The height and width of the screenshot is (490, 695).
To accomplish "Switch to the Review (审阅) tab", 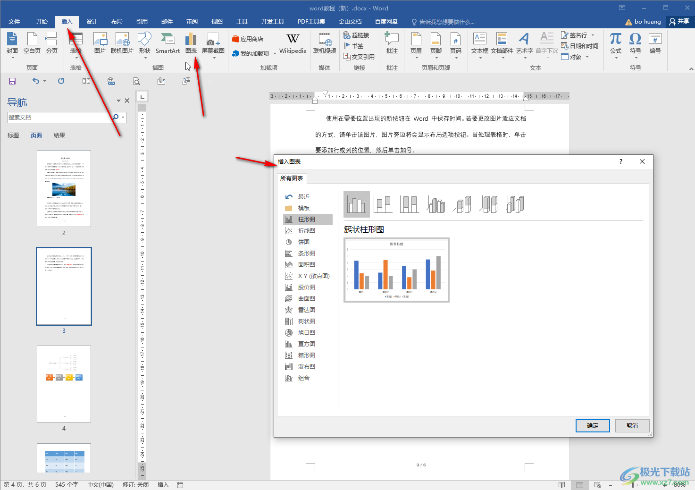I will (192, 22).
